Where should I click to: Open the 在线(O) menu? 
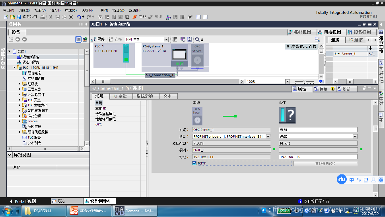pyautogui.click(x=71, y=10)
